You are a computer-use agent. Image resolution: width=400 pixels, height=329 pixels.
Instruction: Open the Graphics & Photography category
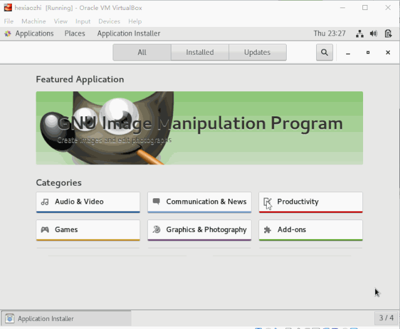pos(199,230)
